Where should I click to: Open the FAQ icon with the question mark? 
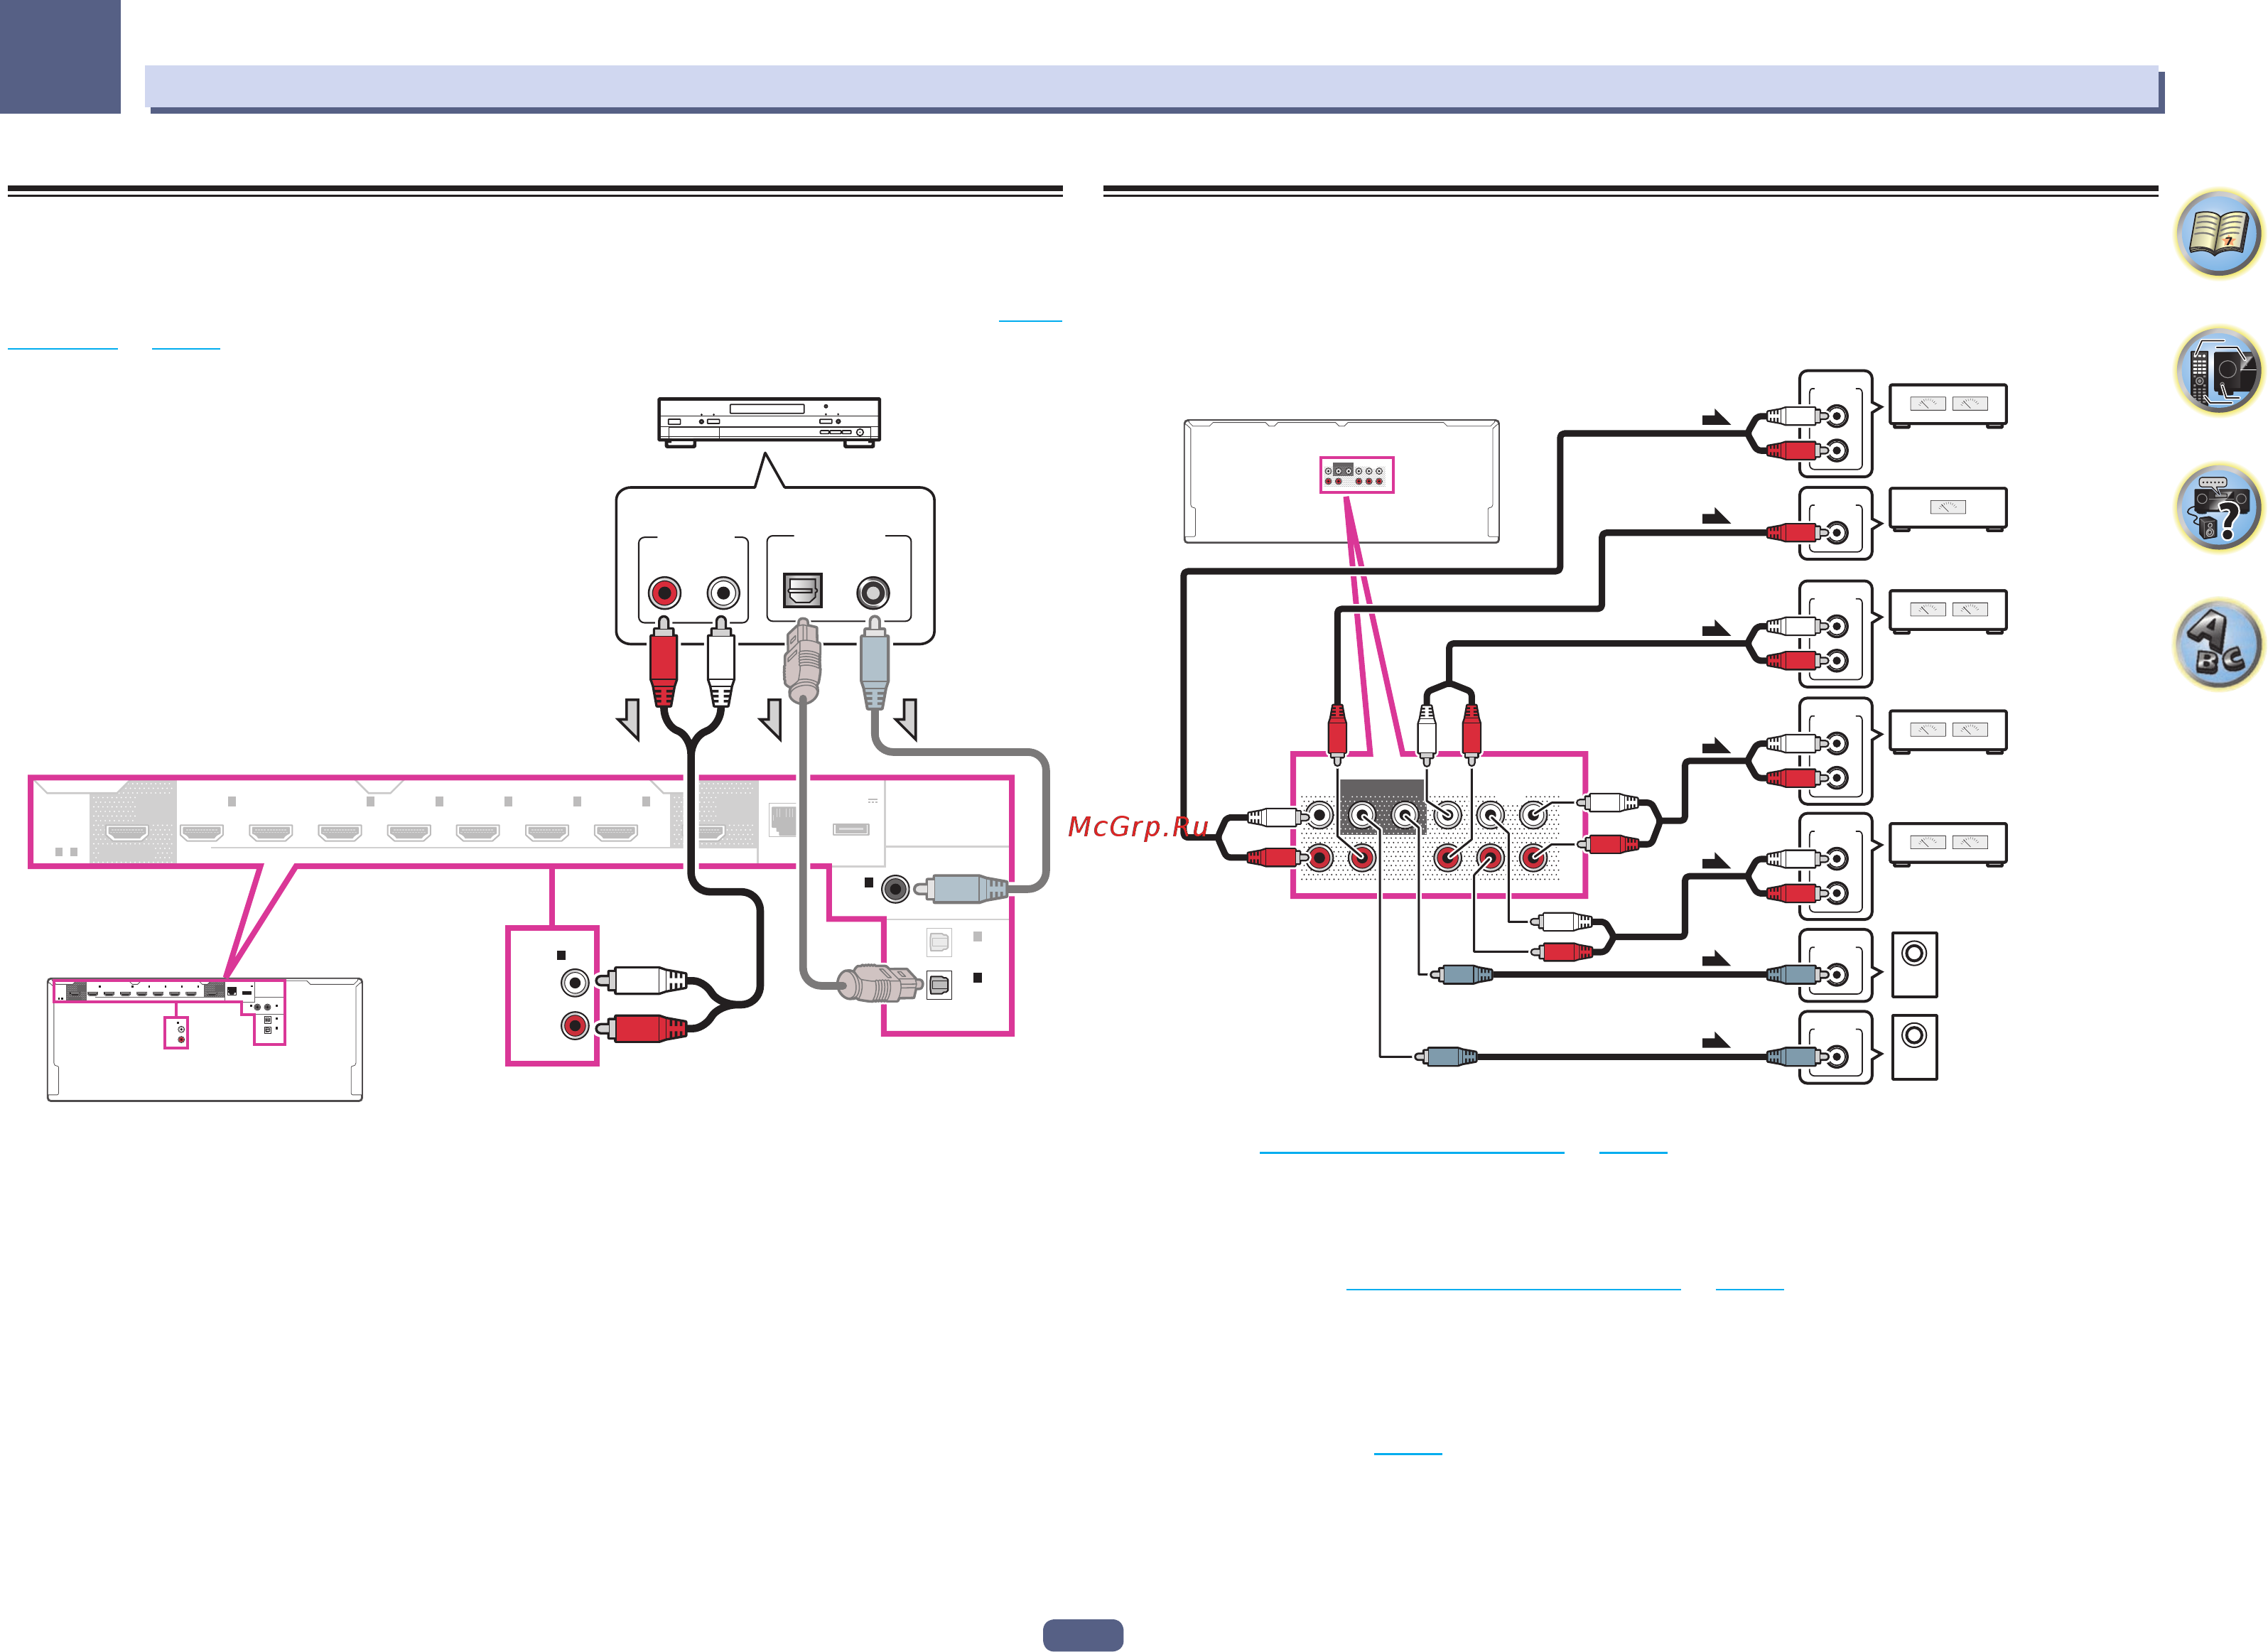(x=2218, y=507)
